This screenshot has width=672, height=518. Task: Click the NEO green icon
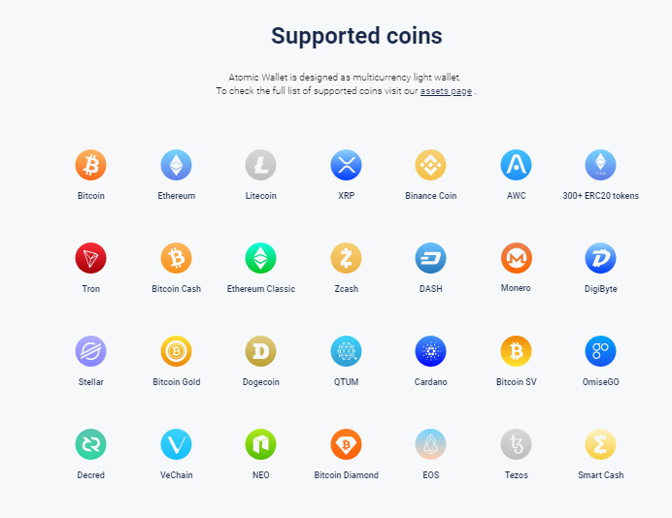coord(260,444)
